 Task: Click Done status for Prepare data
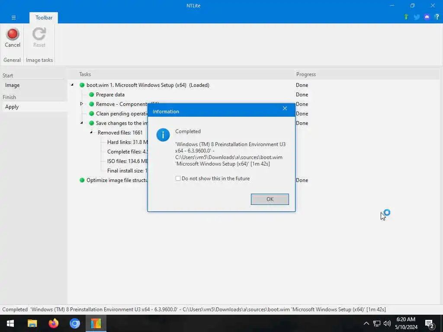pyautogui.click(x=302, y=95)
